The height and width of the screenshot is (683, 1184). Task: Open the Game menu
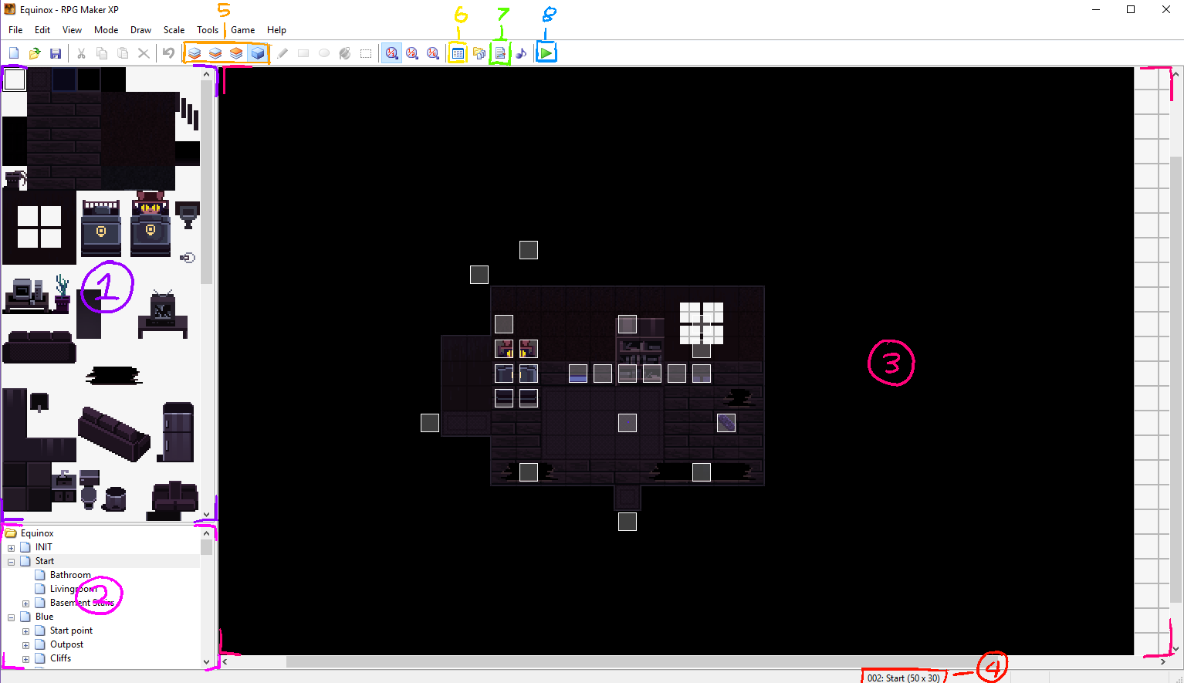point(242,30)
